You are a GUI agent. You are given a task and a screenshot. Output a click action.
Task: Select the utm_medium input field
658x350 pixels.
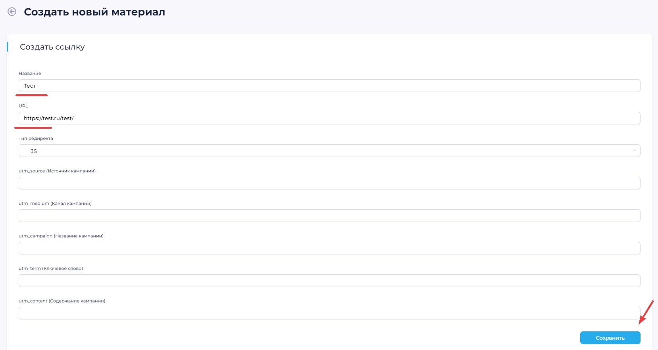329,216
